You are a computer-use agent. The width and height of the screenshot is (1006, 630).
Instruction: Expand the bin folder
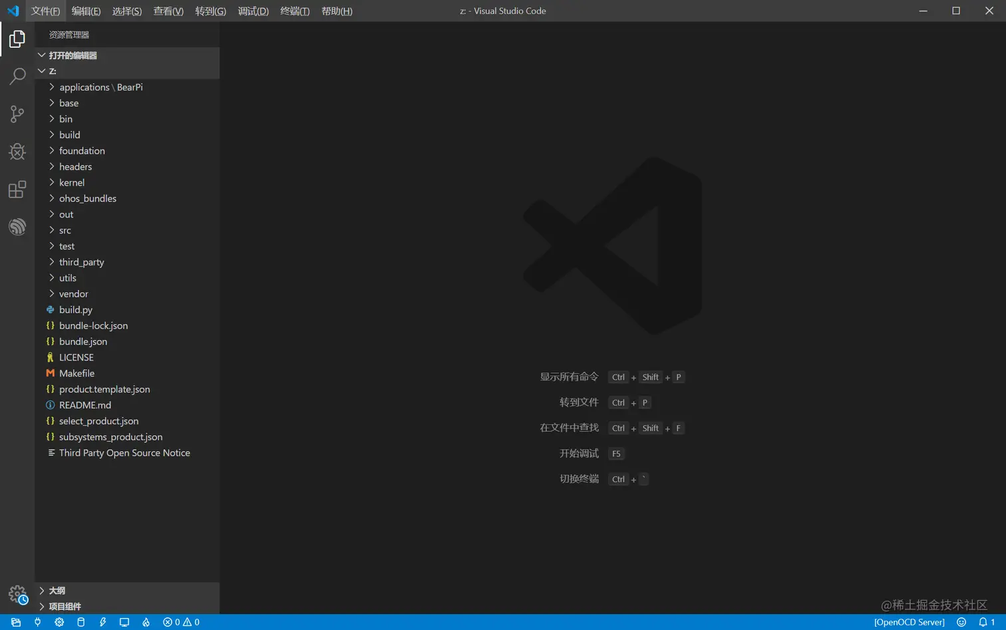point(127,119)
